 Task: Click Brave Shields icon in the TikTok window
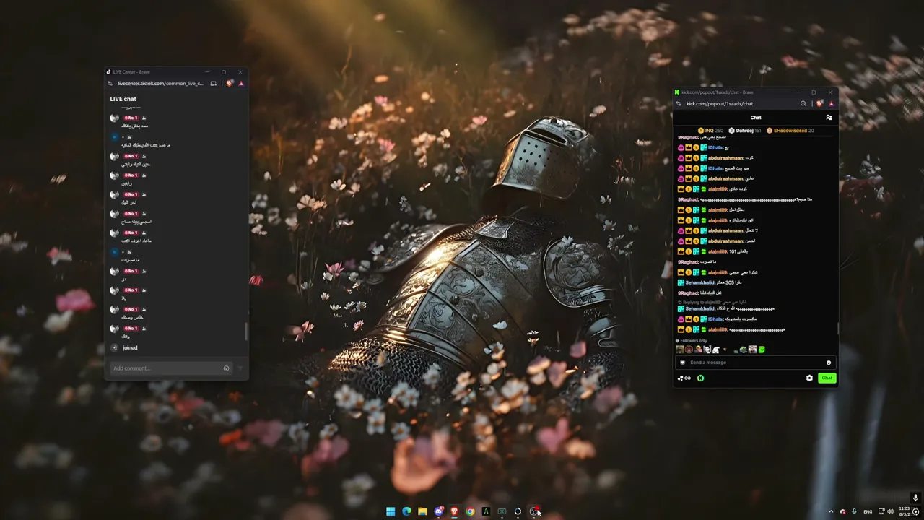tap(230, 84)
